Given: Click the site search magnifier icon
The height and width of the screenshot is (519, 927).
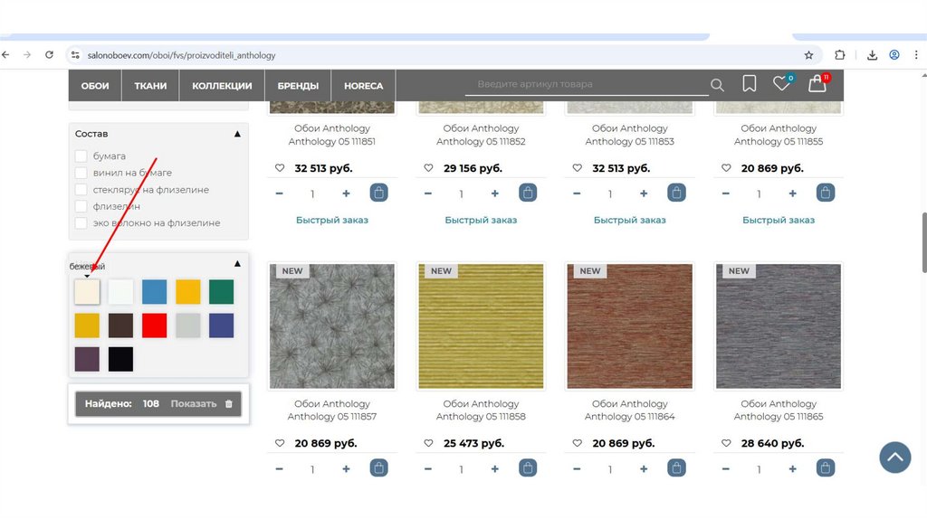Looking at the screenshot, I should click(x=717, y=85).
